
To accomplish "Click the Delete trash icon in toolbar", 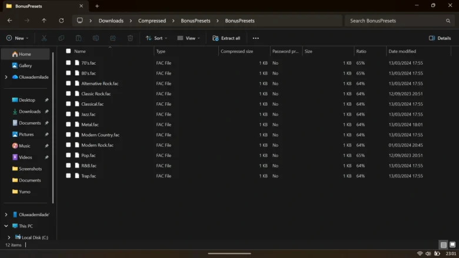I will coord(130,38).
